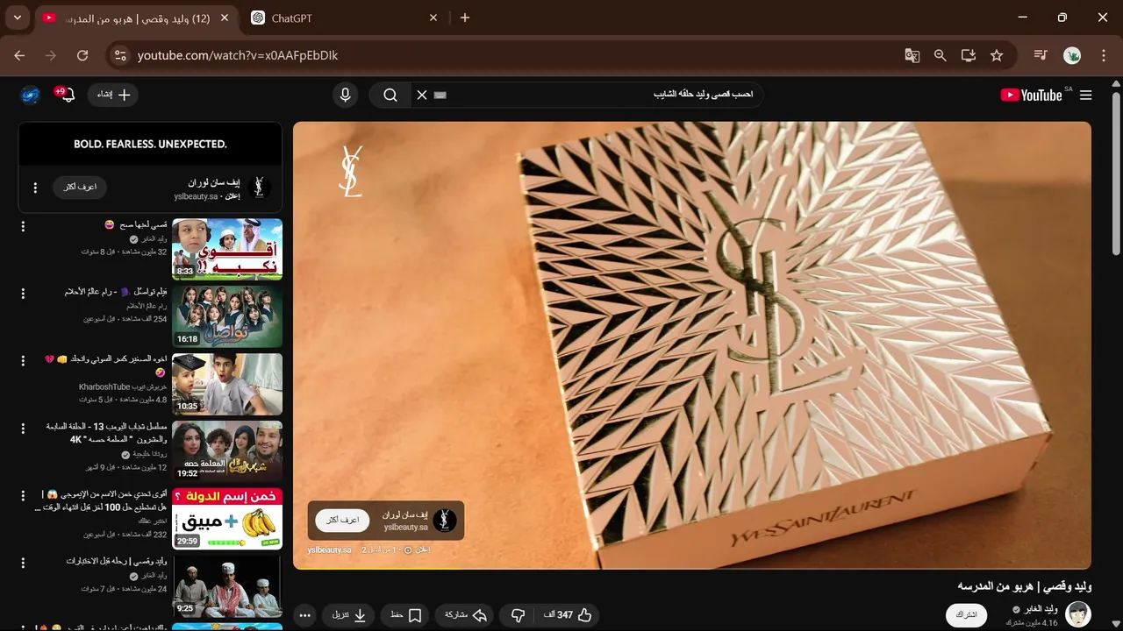Viewport: 1123px width, 631px height.
Task: Share the video via 'مشاركة' button
Action: point(466,615)
